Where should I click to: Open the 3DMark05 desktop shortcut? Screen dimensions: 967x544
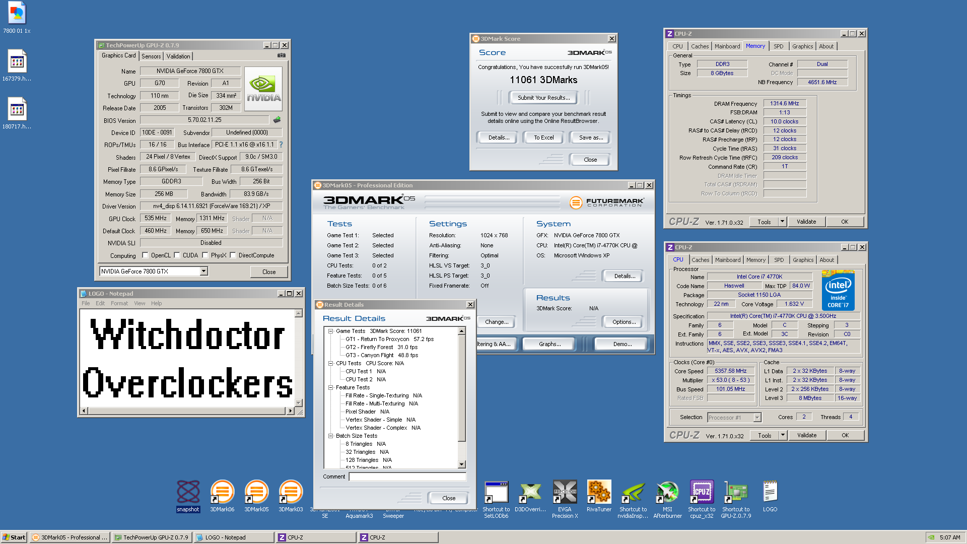(x=256, y=496)
